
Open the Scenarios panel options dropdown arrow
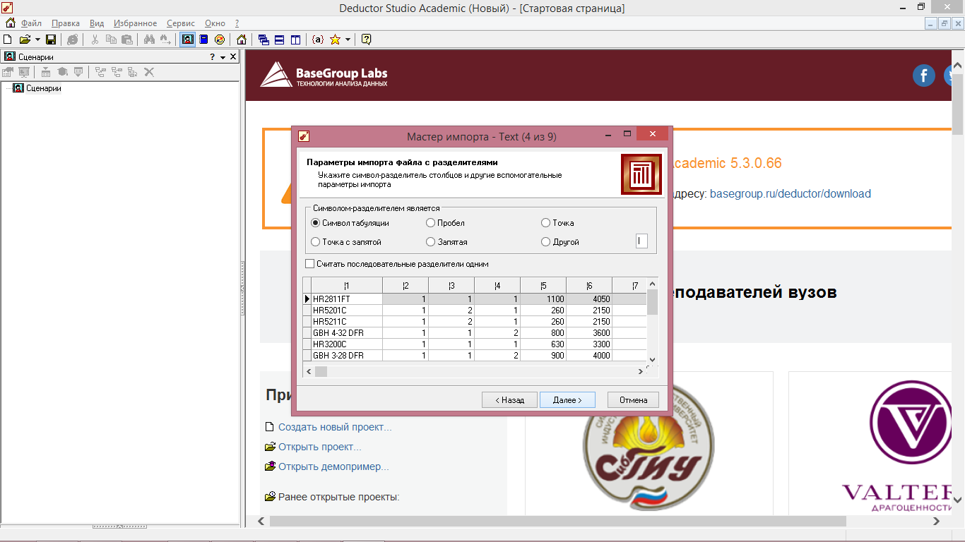[x=223, y=57]
